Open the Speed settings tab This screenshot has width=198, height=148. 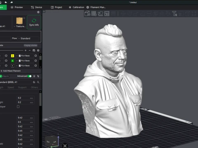[11, 87]
